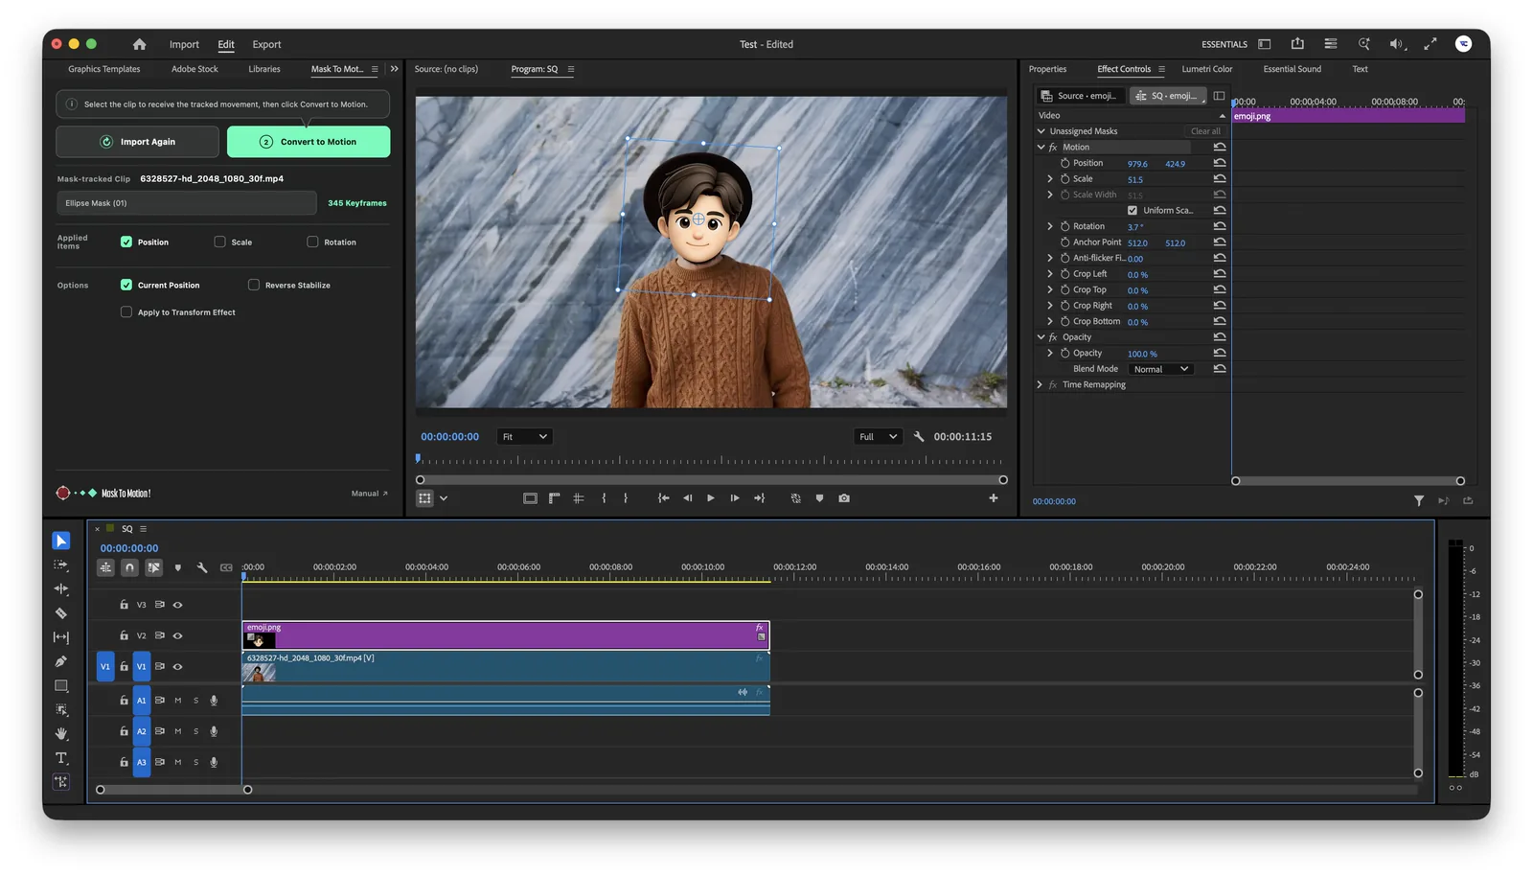The width and height of the screenshot is (1533, 876).
Task: Open the Blend Mode dropdown
Action: (1160, 369)
